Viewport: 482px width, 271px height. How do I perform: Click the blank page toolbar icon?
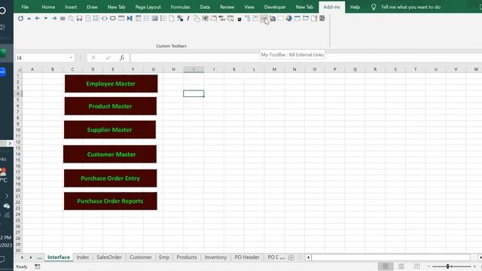click(x=172, y=18)
